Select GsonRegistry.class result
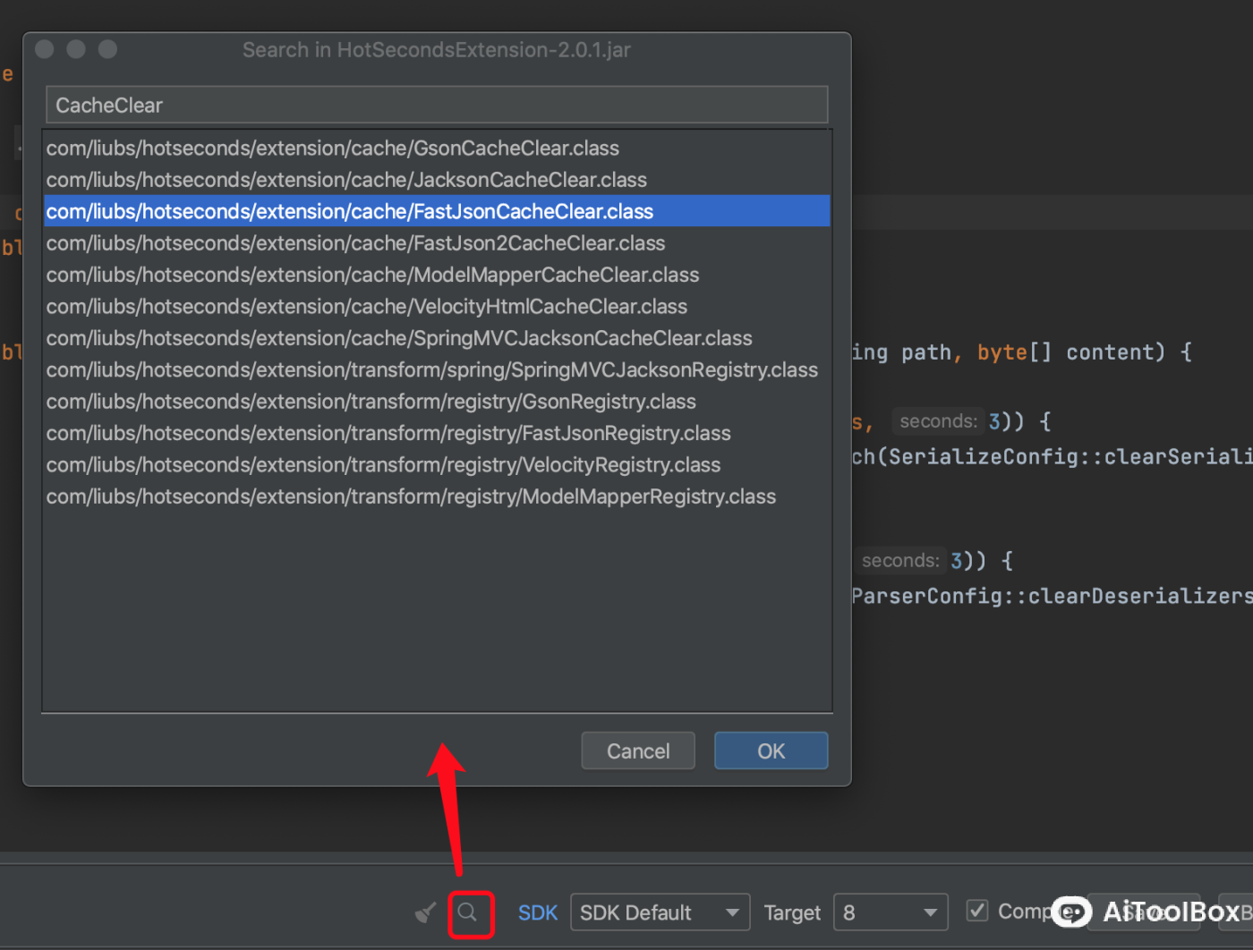The width and height of the screenshot is (1253, 950). point(371,403)
